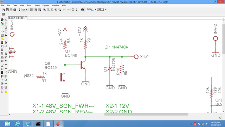The height and width of the screenshot is (127, 225).
Task: Click the Undo arrow icon
Action: point(64,10)
